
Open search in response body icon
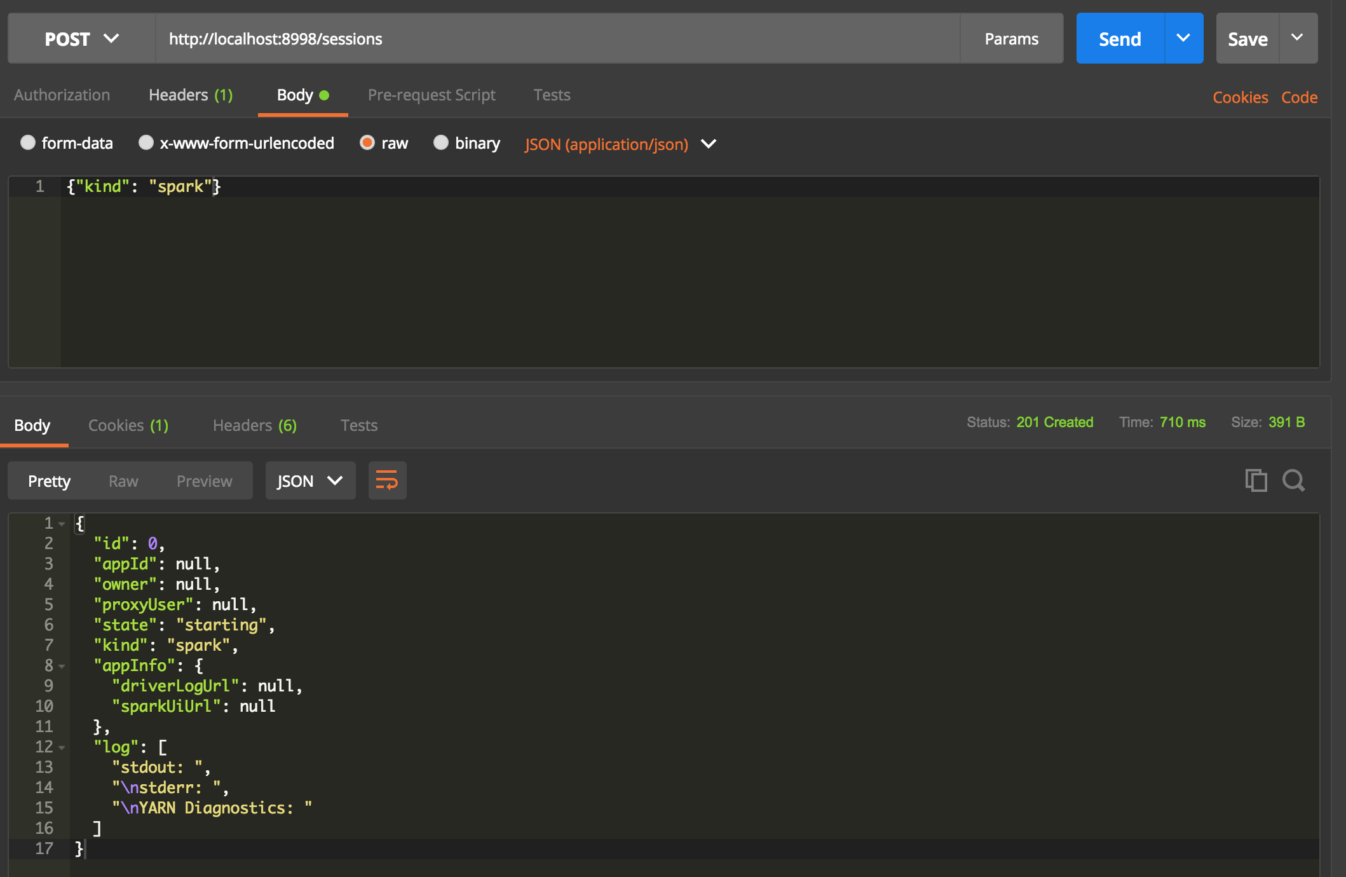pos(1293,480)
